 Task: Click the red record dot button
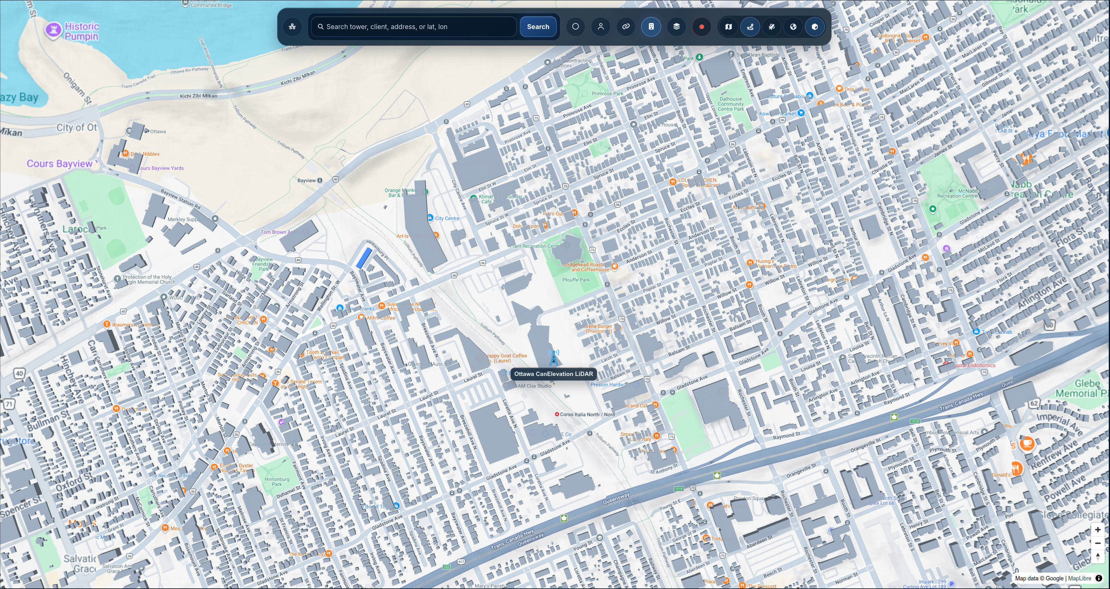tap(702, 27)
